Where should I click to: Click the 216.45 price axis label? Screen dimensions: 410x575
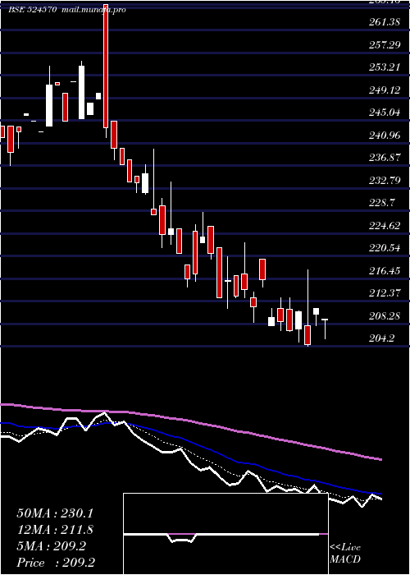click(385, 271)
